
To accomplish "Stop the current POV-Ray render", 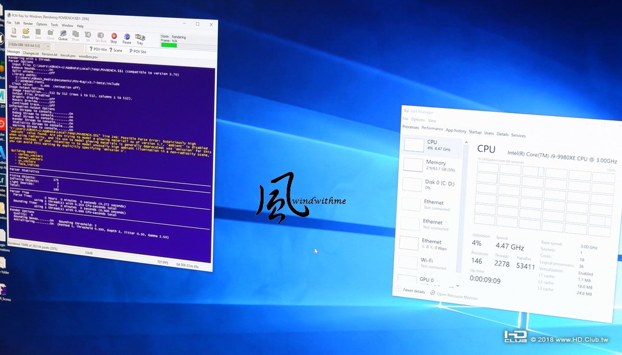I will tap(114, 38).
